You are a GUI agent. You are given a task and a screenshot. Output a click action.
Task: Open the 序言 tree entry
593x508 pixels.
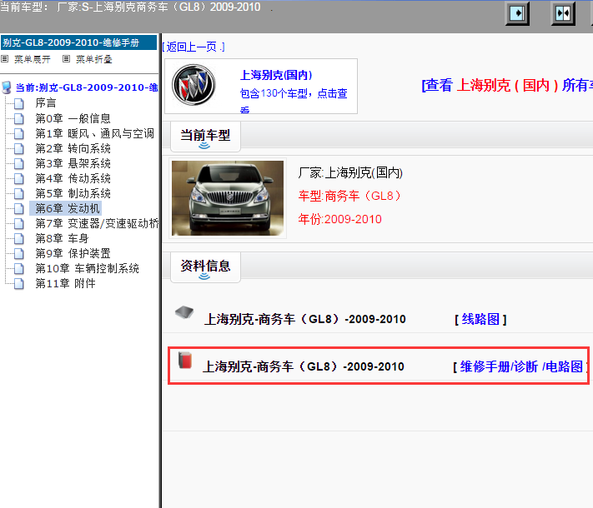46,102
